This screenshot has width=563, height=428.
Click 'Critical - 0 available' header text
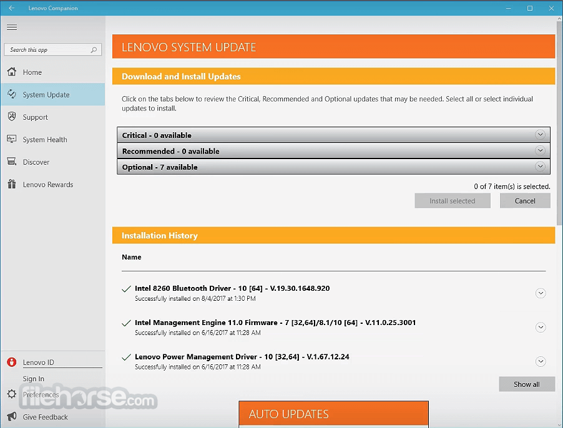coord(157,135)
